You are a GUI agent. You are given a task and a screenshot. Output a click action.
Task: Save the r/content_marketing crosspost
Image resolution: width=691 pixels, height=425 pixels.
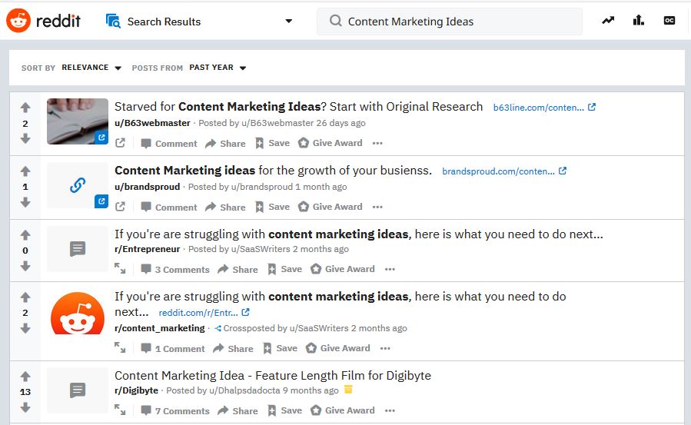281,348
